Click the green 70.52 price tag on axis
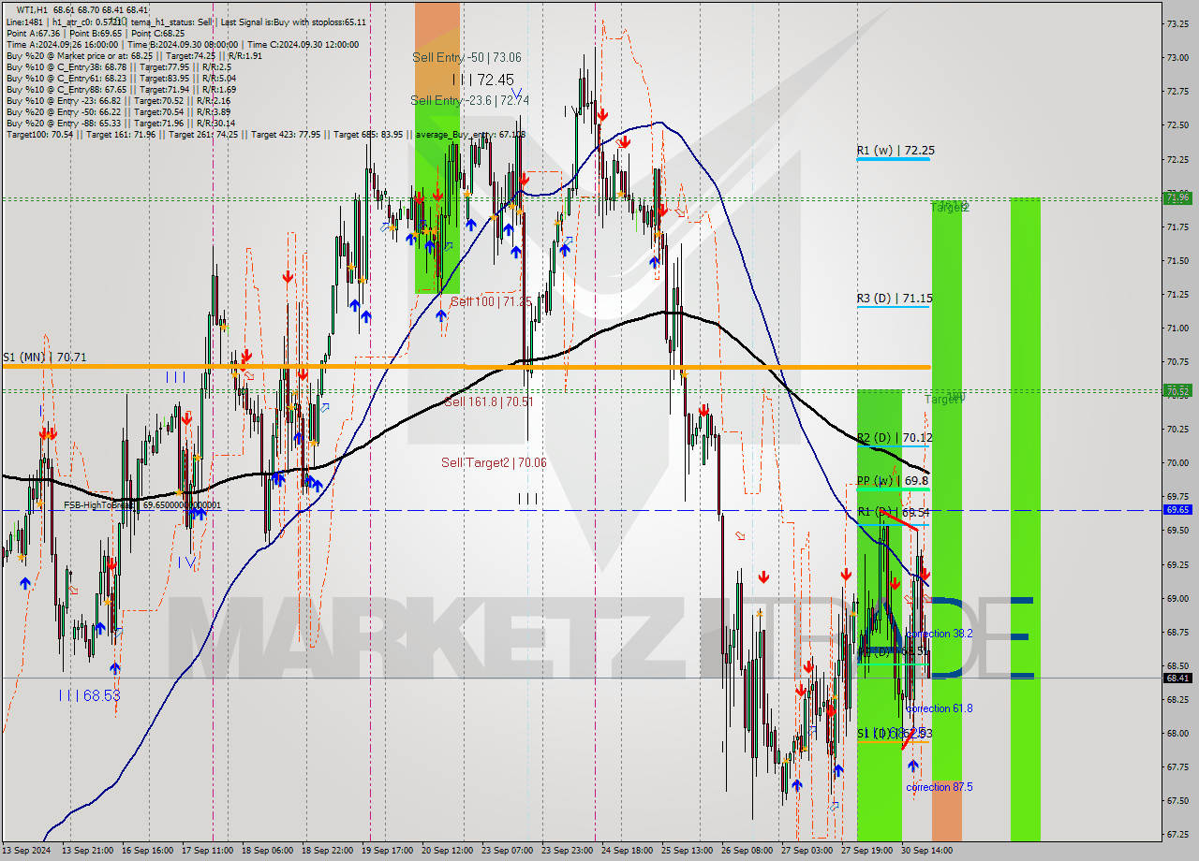Screen dimensions: 1199x861 (1177, 390)
